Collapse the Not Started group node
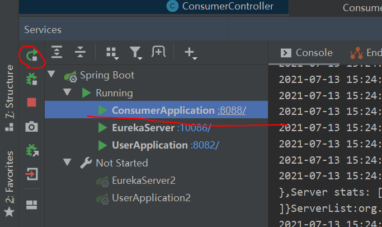382x227 pixels. (x=67, y=162)
